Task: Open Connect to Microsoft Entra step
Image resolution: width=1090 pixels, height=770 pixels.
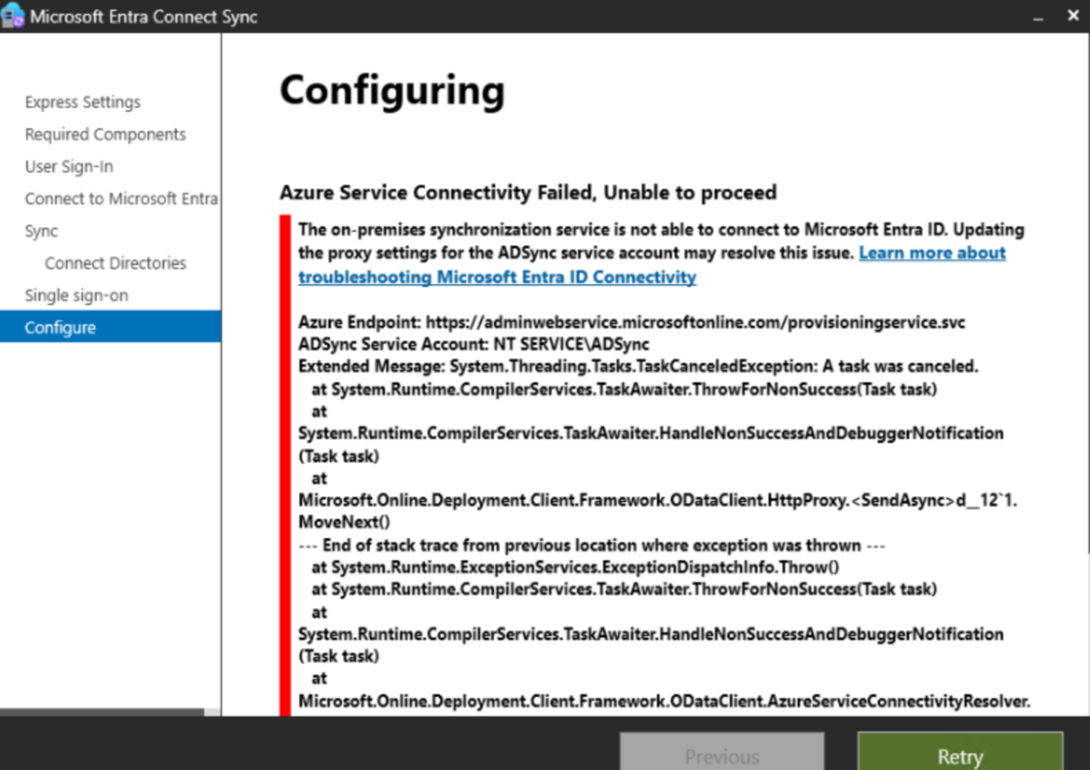Action: pyautogui.click(x=120, y=199)
